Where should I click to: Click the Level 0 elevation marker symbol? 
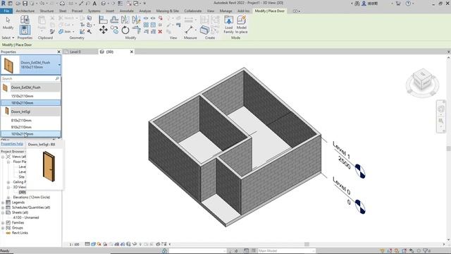360,207
